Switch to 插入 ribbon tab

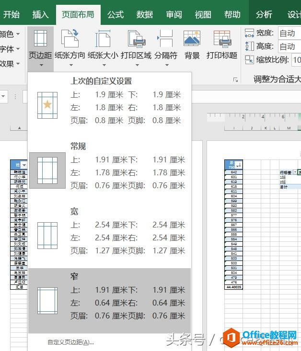click(x=40, y=14)
